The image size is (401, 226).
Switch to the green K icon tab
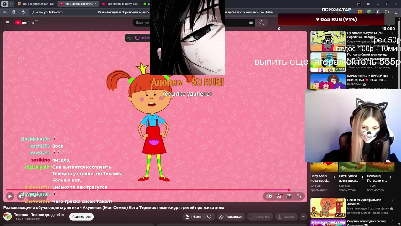pos(145,4)
